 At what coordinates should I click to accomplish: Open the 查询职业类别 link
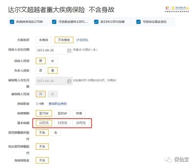pos(58,104)
